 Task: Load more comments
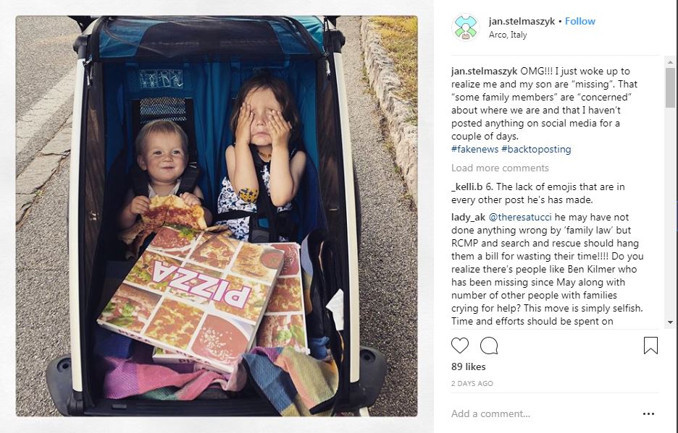(500, 168)
